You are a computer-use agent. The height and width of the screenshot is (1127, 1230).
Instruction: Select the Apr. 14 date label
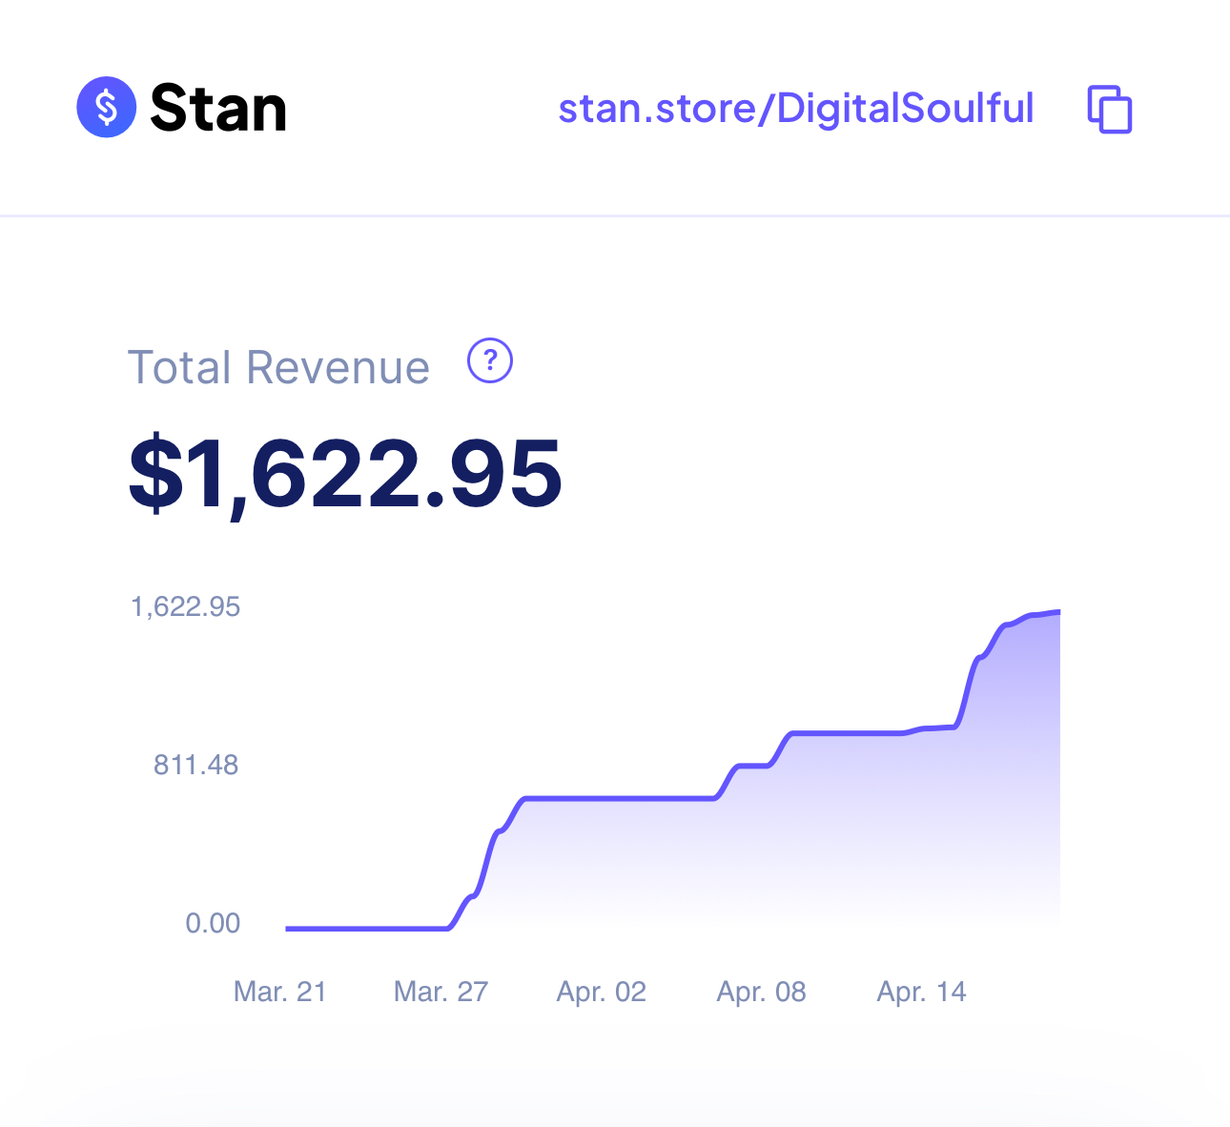pyautogui.click(x=922, y=992)
